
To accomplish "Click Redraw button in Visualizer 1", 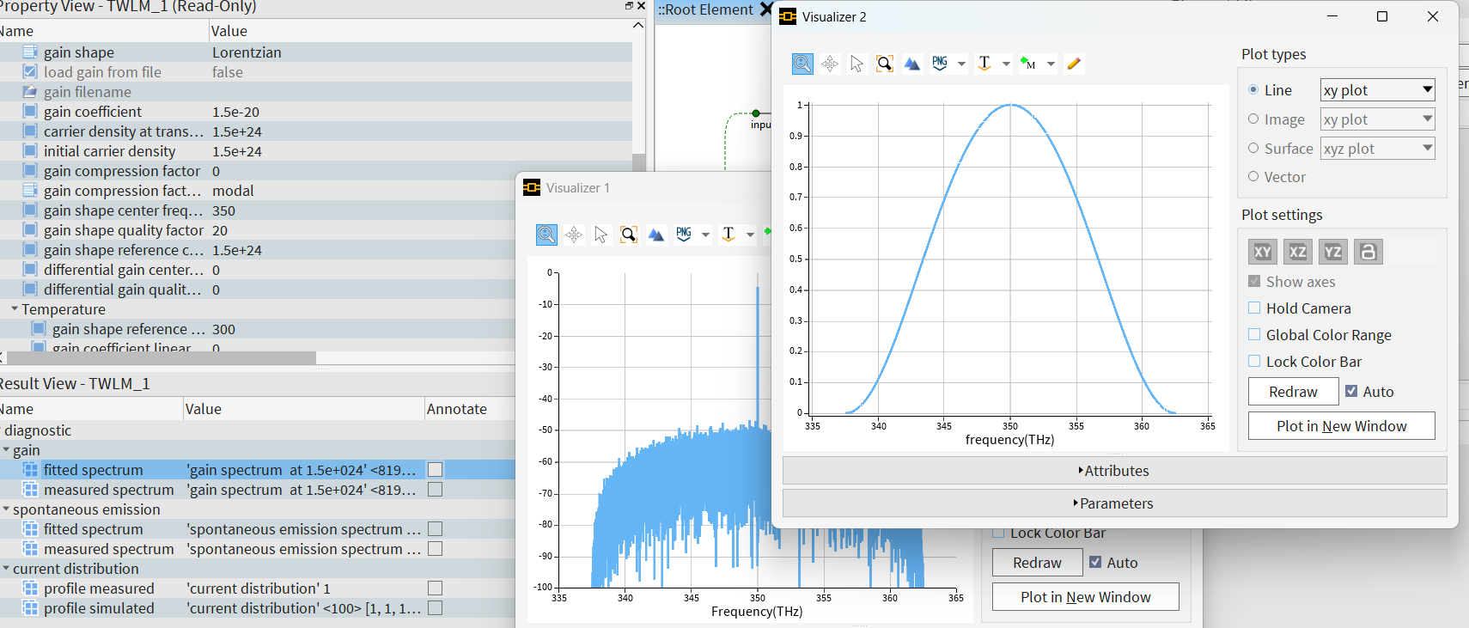I will tap(1037, 563).
